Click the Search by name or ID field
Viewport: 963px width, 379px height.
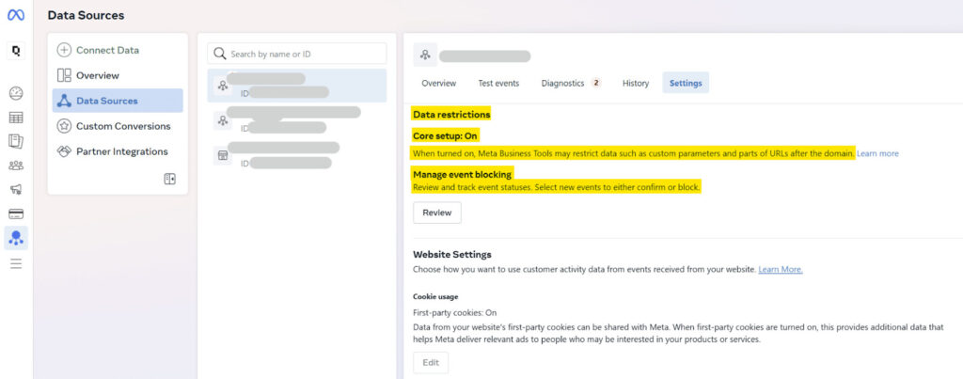pos(296,54)
